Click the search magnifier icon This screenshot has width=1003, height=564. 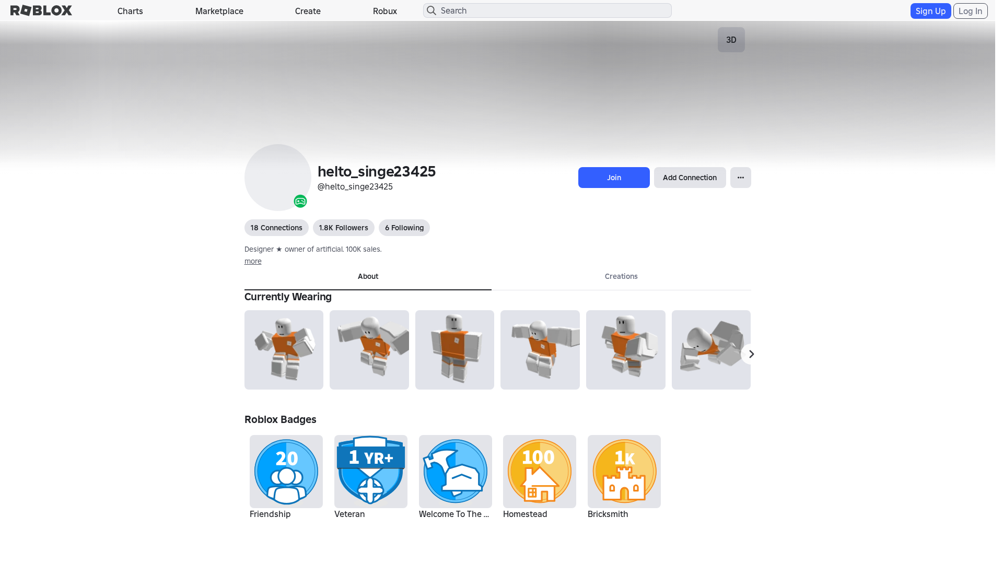point(431,10)
